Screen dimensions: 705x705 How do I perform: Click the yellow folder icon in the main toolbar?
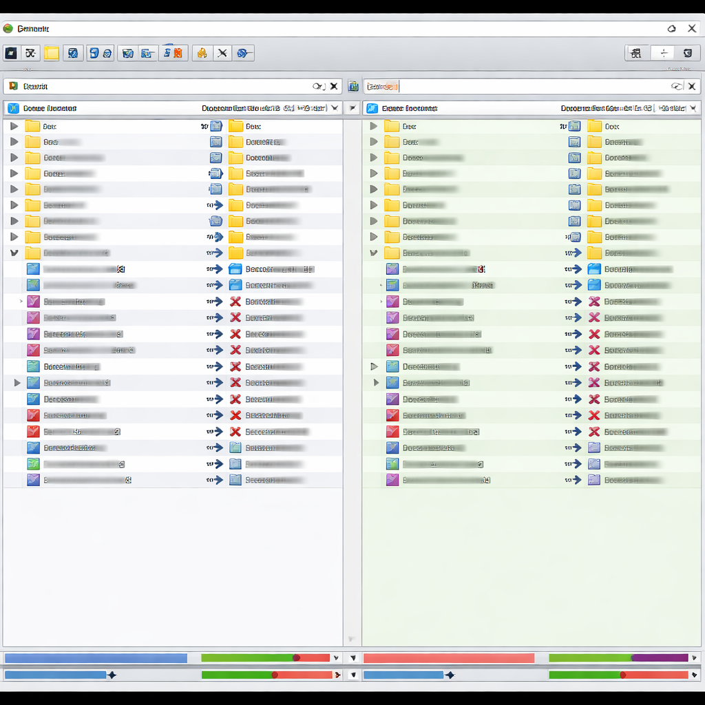[52, 53]
